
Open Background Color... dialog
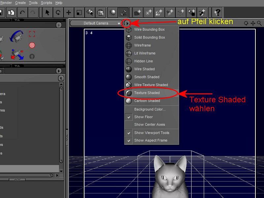(151, 109)
